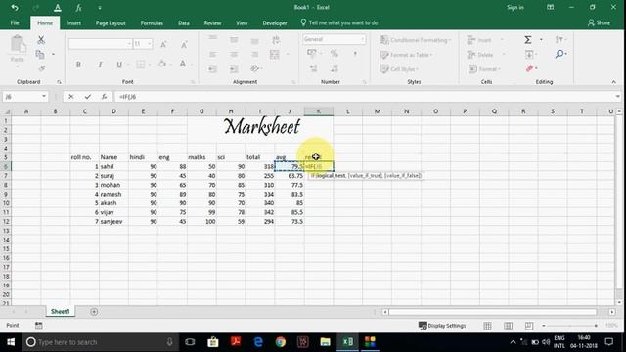Click the Wrap Text icon
The image size is (626, 352).
coord(276,39)
